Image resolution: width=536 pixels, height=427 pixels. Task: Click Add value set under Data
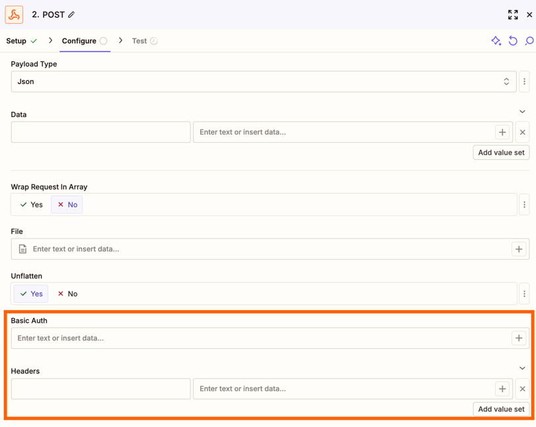pyautogui.click(x=501, y=153)
